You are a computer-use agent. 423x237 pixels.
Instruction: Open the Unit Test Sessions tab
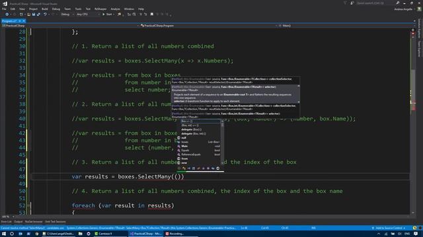[x=56, y=222]
